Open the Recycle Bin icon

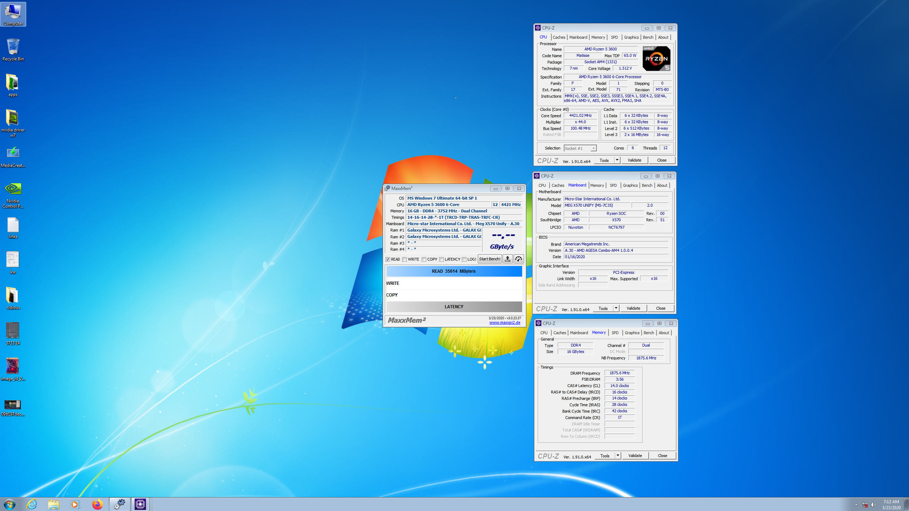coord(13,50)
